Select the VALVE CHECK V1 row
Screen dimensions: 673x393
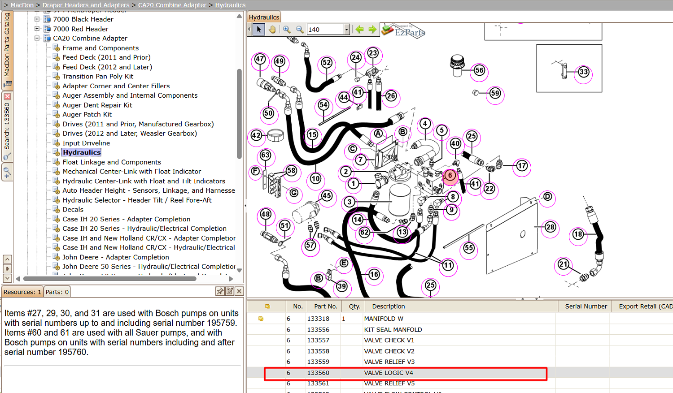point(460,340)
